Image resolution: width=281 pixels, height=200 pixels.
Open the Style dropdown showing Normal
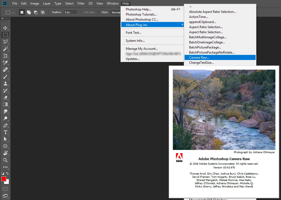[x=116, y=12]
